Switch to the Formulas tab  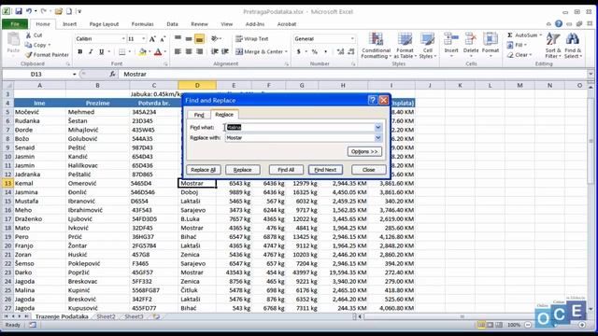point(143,24)
